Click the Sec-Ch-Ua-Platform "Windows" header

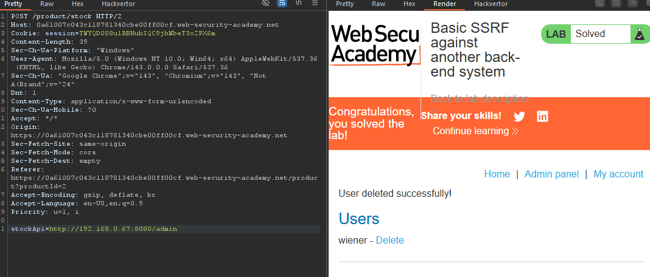tap(72, 50)
